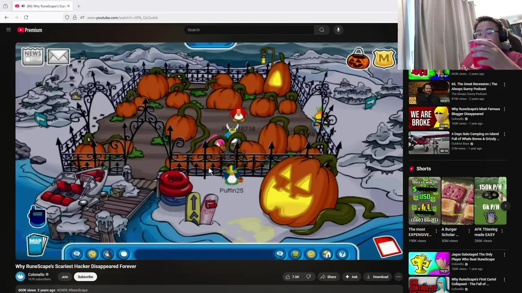The width and height of the screenshot is (522, 293).
Task: Subscribe to Colonello
Action: (85, 277)
